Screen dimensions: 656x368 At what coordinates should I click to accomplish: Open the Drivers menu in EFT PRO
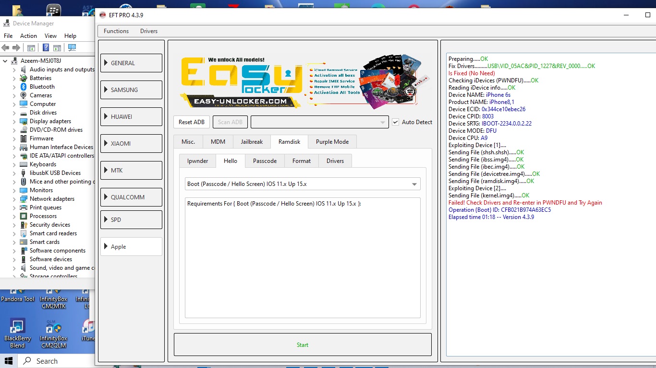pos(149,31)
